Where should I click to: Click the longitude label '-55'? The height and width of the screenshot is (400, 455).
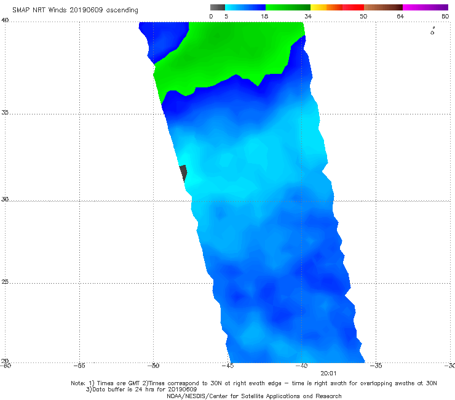pos(79,366)
